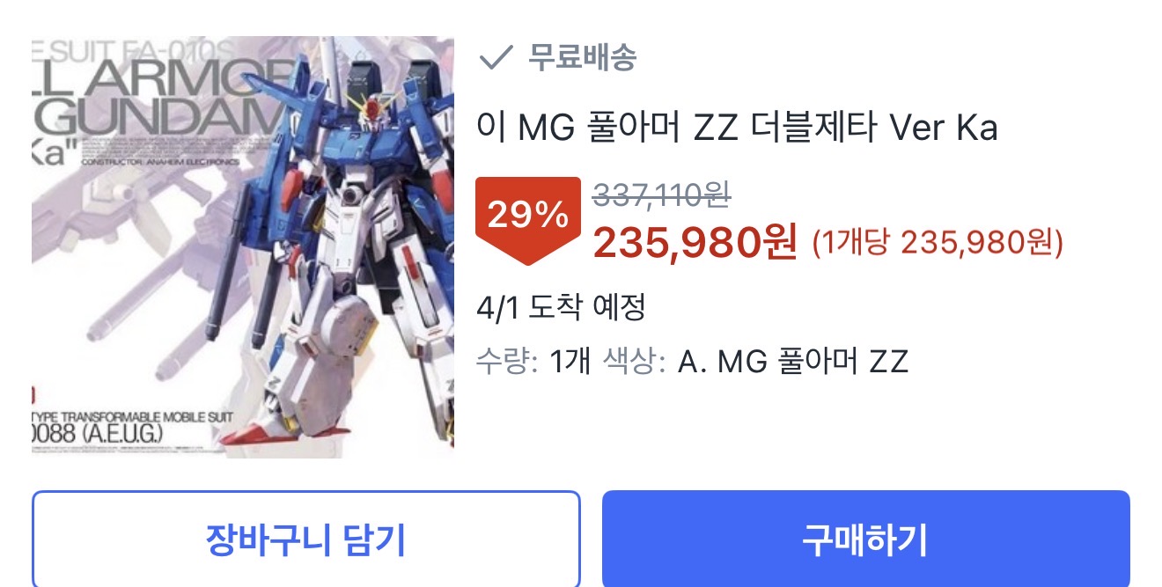Add item with 장바구니 담기 button

pyautogui.click(x=306, y=539)
